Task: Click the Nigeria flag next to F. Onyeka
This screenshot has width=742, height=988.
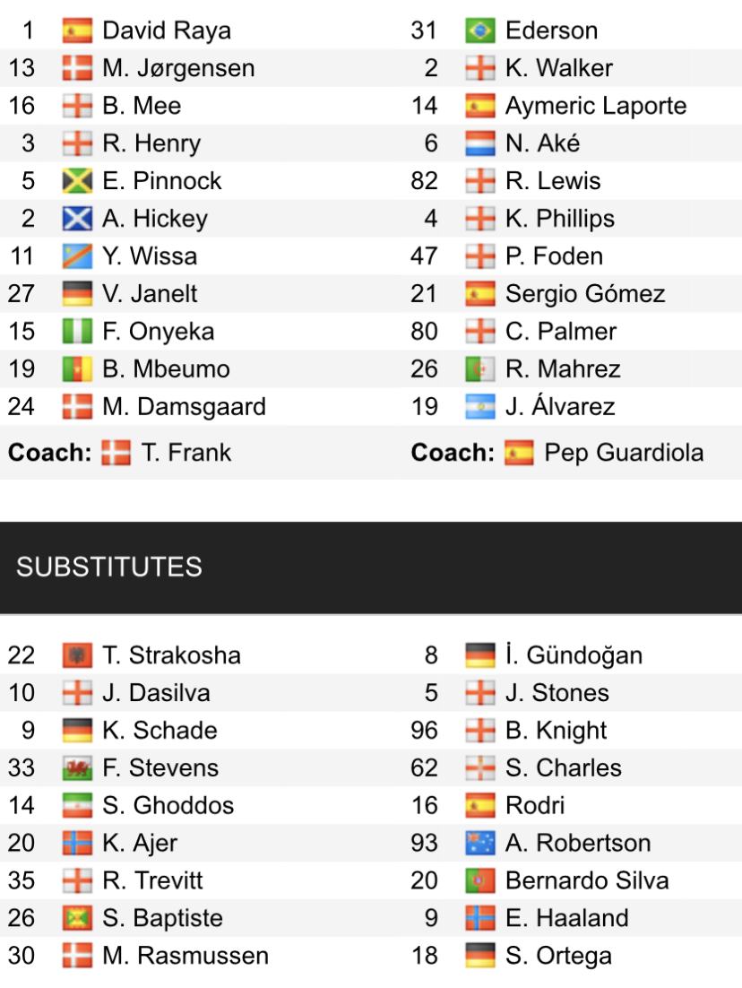Action: click(77, 332)
